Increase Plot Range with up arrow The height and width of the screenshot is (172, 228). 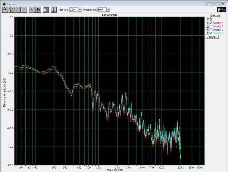coord(108,9)
